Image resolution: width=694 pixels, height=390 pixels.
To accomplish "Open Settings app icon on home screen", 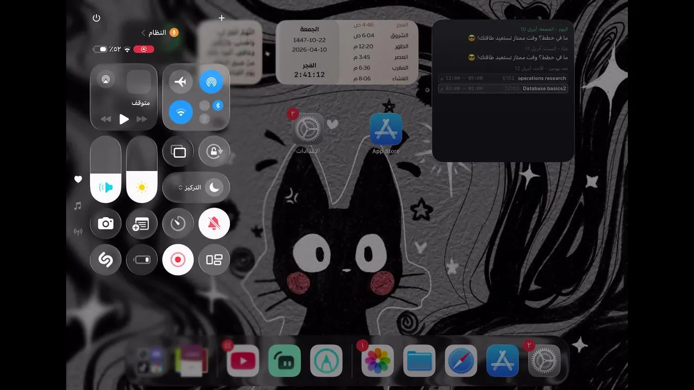I will (308, 128).
